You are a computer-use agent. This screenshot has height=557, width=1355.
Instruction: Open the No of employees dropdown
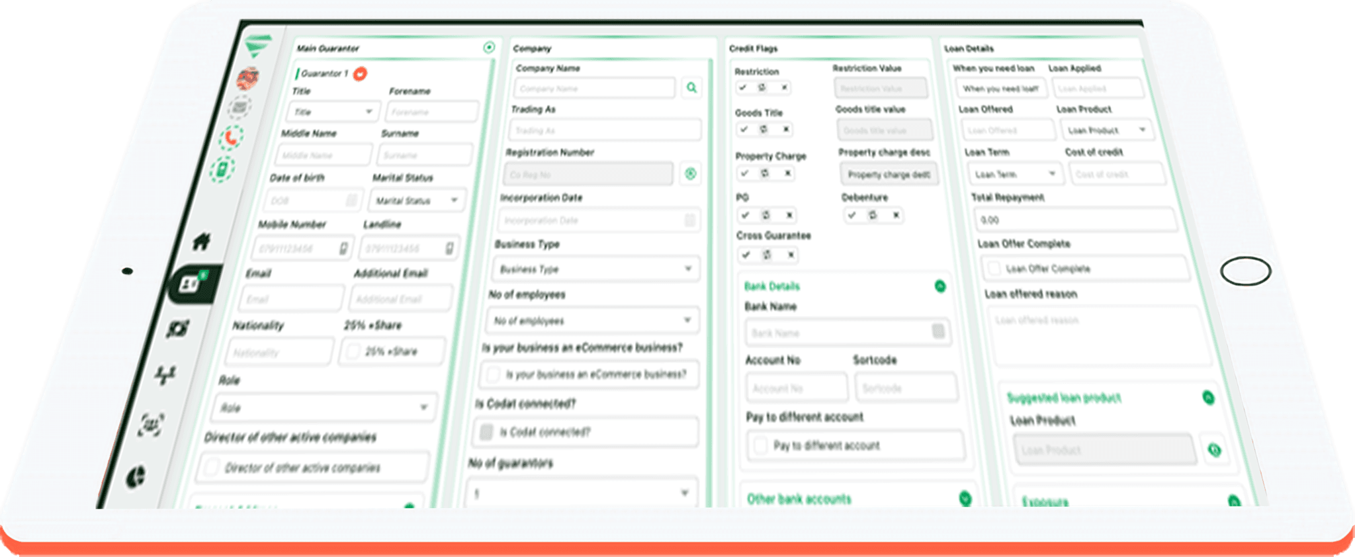(x=591, y=321)
